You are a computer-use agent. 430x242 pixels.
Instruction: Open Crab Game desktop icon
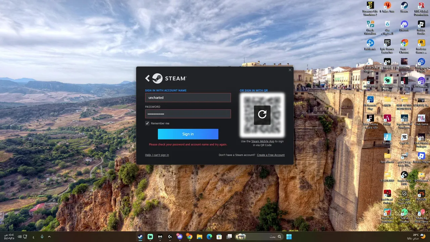pos(421,120)
